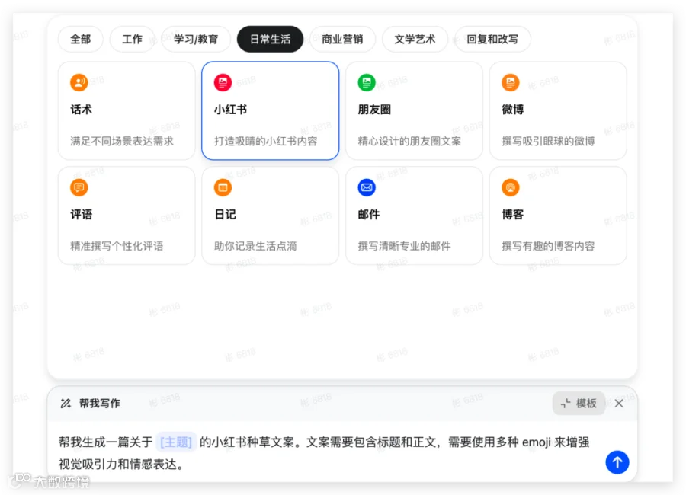The width and height of the screenshot is (686, 495).
Task: Click description 助你记录生活点滴
Action: (255, 246)
